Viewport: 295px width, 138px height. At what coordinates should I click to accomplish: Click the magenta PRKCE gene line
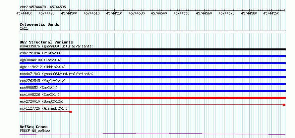(x=152, y=134)
